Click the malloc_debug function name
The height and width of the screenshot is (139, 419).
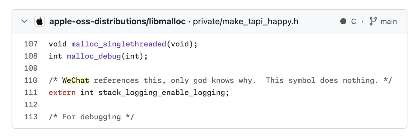point(94,56)
